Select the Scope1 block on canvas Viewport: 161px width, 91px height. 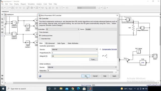click(x=155, y=56)
